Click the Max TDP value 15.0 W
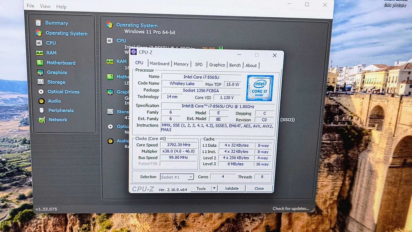 click(232, 84)
